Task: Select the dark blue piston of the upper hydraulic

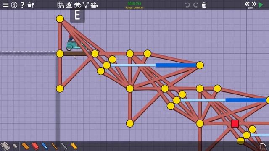Action: click(176, 65)
